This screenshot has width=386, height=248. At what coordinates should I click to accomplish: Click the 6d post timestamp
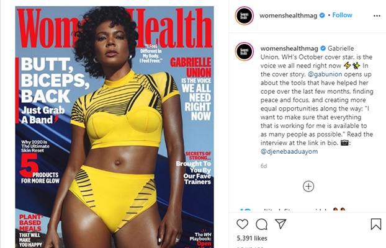click(x=264, y=166)
